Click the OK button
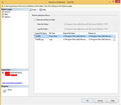The height and width of the screenshot is (105, 121). (x=87, y=101)
